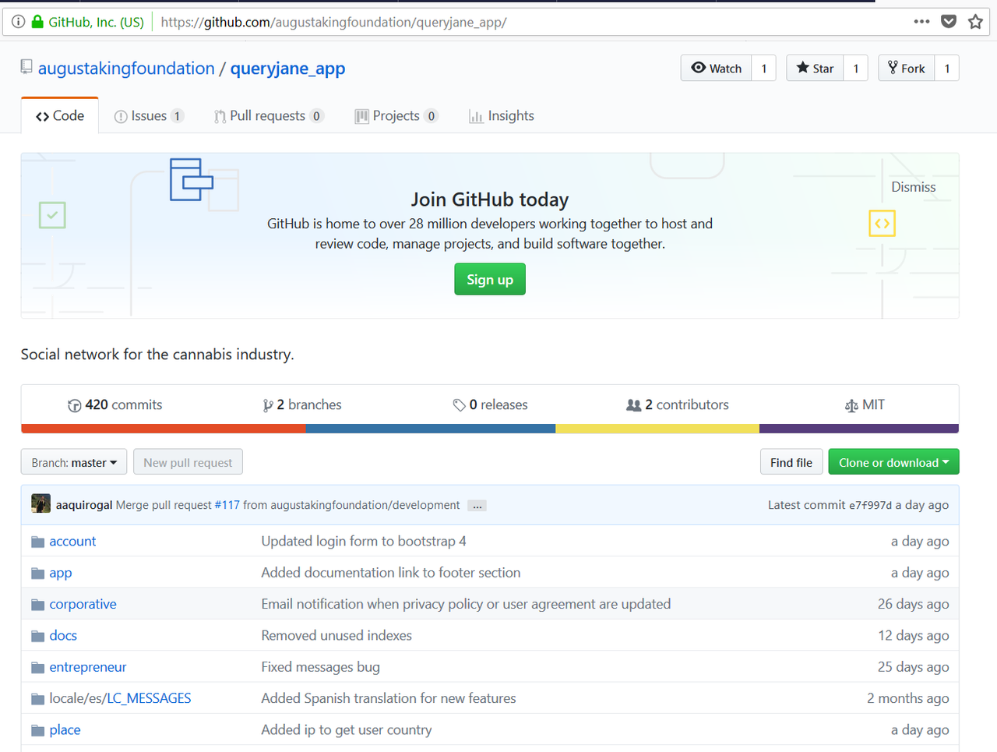Click the browser address bar URL

pos(333,22)
